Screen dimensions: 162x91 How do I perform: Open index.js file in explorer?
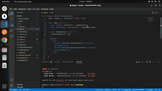(22, 39)
